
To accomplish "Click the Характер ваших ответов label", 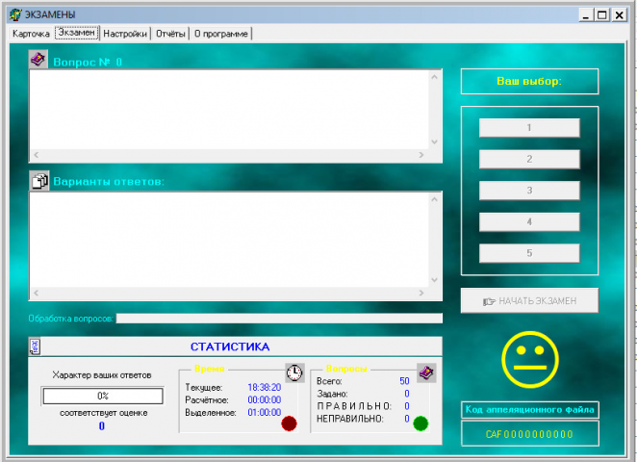I will coord(102,375).
